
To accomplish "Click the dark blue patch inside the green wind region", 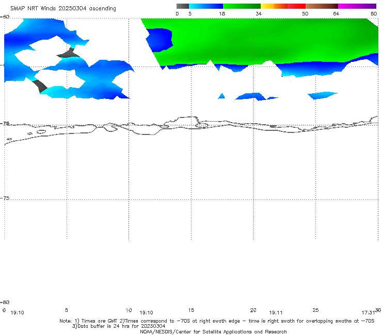I will point(160,40).
